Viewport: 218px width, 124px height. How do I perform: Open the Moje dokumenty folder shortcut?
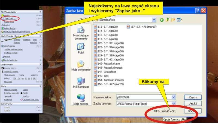81,66
